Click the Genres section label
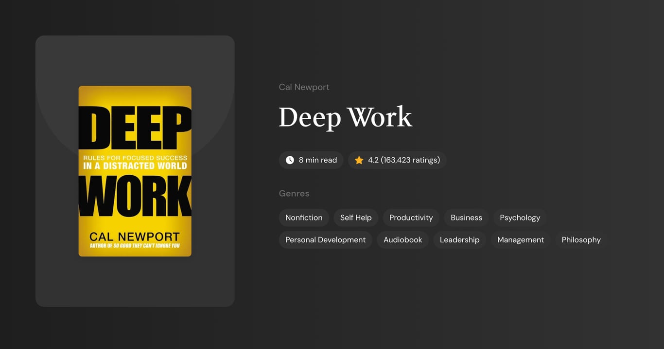 pos(294,193)
